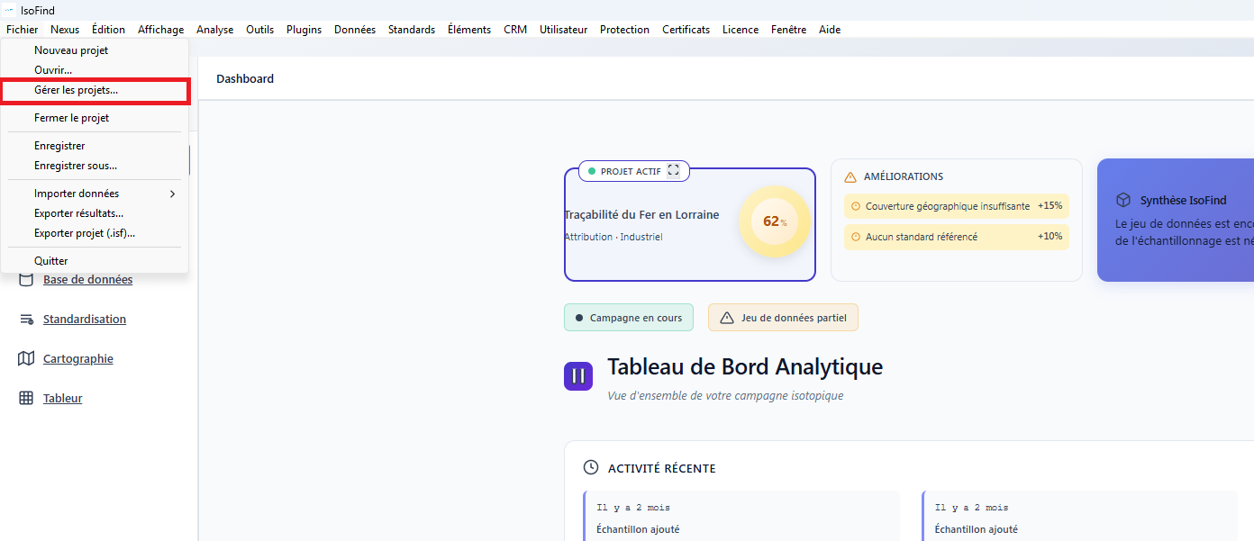Click the pause icon beside Tableau de Bord Analytique
Viewport: 1254px width, 541px height.
[577, 375]
